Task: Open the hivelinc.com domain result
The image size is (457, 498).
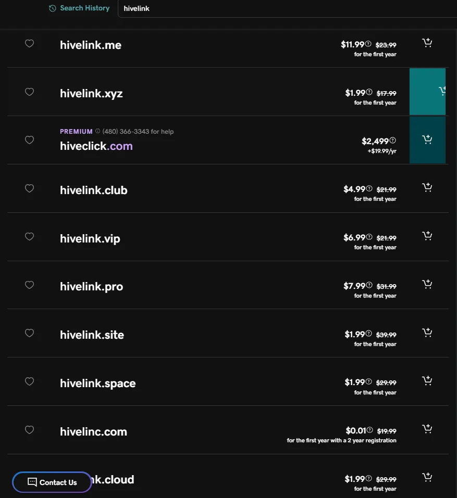Action: pos(93,431)
